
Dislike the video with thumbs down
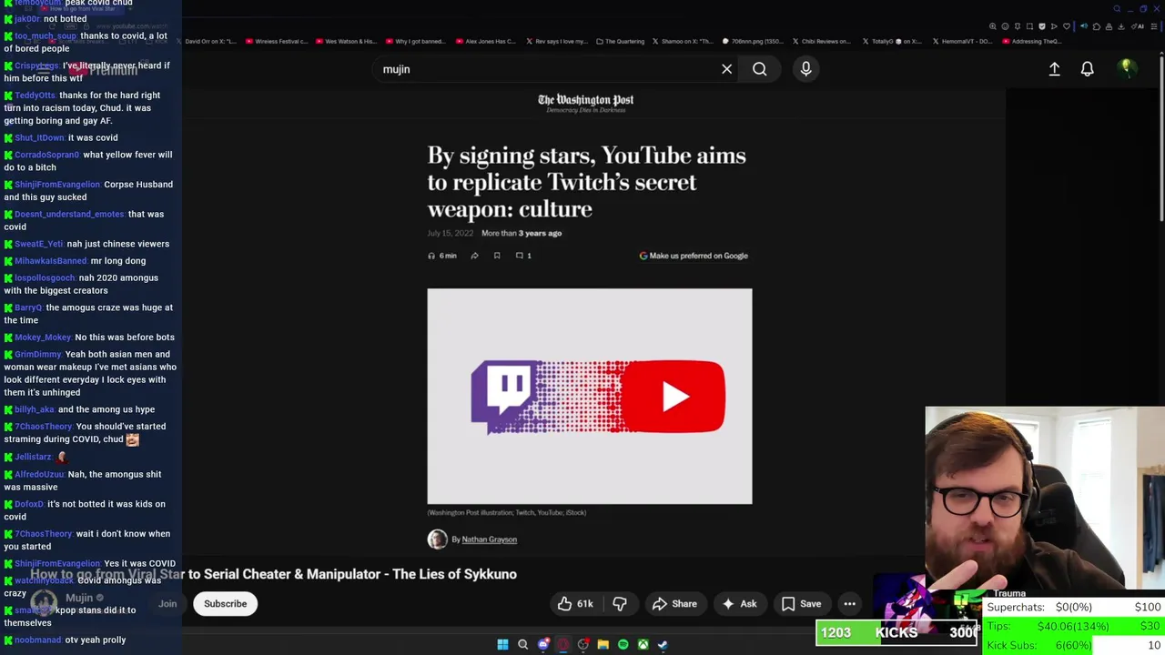[620, 604]
